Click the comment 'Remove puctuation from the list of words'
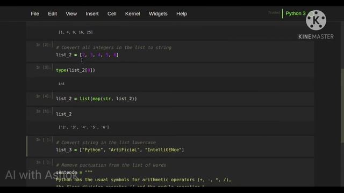Image resolution: width=344 pixels, height=193 pixels. click(x=111, y=165)
